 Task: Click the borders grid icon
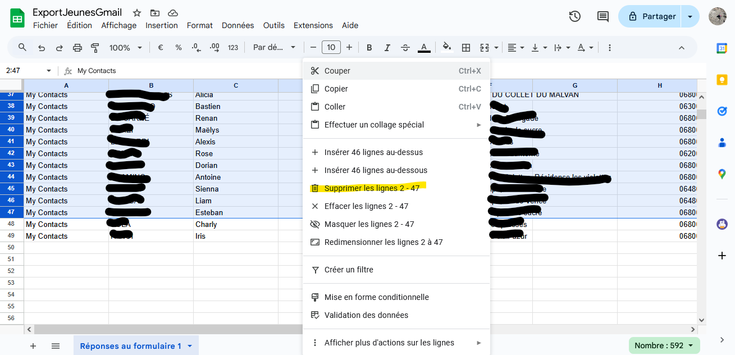pyautogui.click(x=465, y=48)
